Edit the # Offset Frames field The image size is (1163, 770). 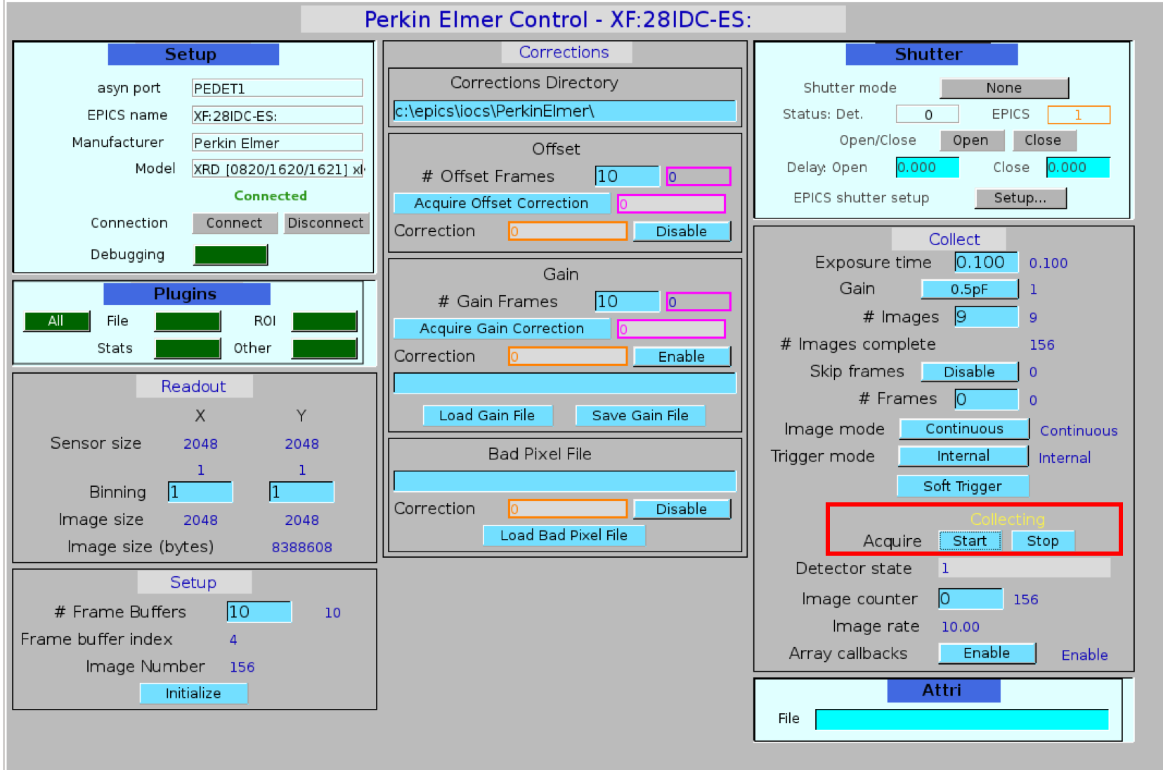tap(627, 176)
